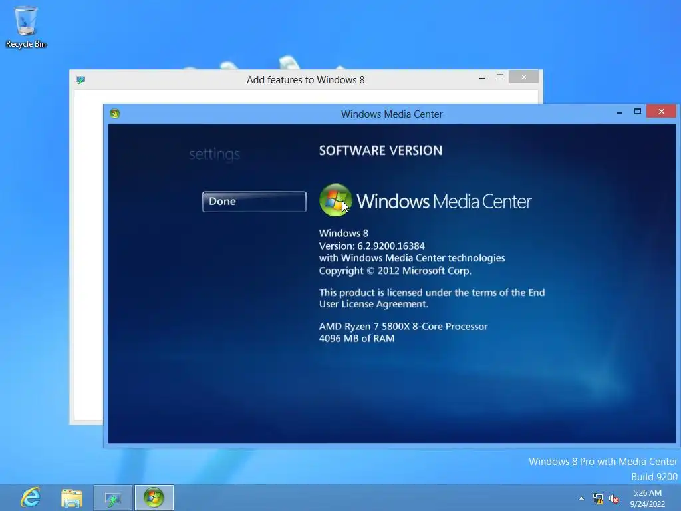681x511 pixels.
Task: Close the Add features to Windows 8 window
Action: (524, 77)
